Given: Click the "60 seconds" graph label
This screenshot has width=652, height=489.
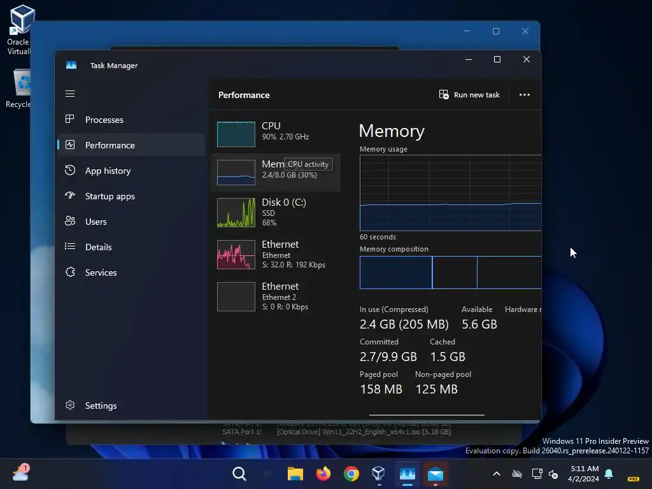Looking at the screenshot, I should (x=378, y=237).
